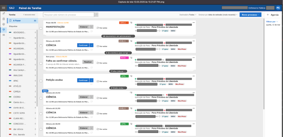Click the scales of justice sidebar icon

[3, 29]
